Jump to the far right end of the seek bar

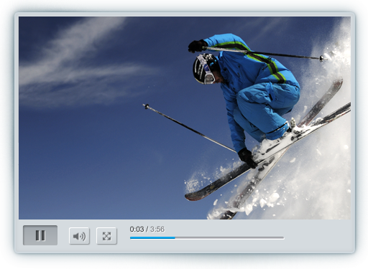tap(283, 237)
